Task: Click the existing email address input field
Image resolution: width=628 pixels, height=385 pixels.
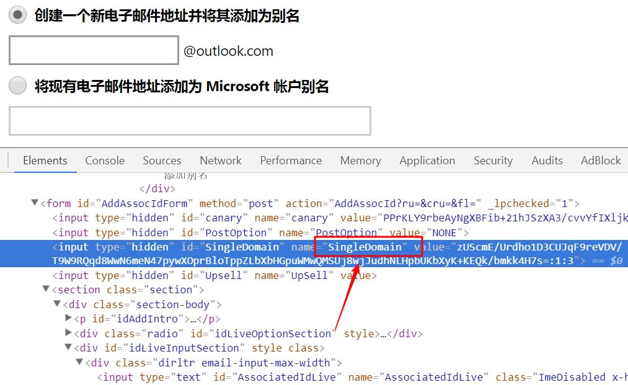Action: click(x=190, y=121)
